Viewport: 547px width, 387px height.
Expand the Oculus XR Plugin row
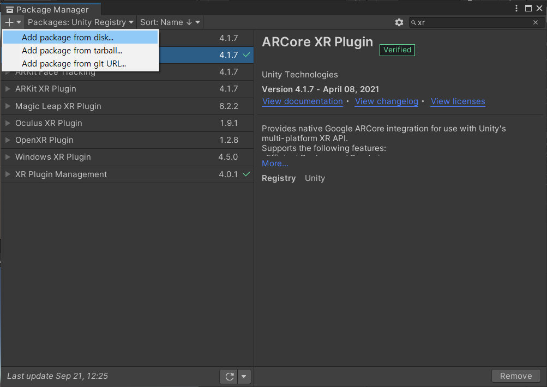(8, 123)
